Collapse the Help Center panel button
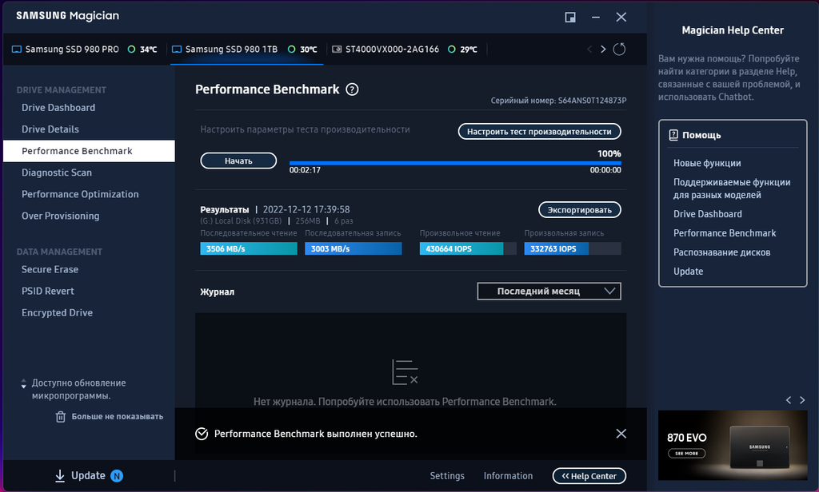The image size is (819, 492). point(589,476)
